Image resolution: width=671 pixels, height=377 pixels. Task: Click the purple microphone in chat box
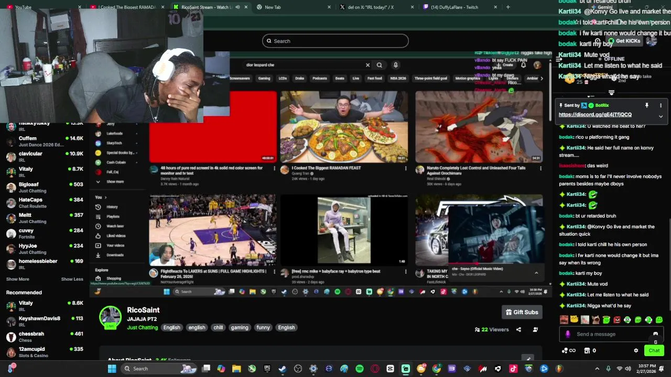[x=568, y=334]
